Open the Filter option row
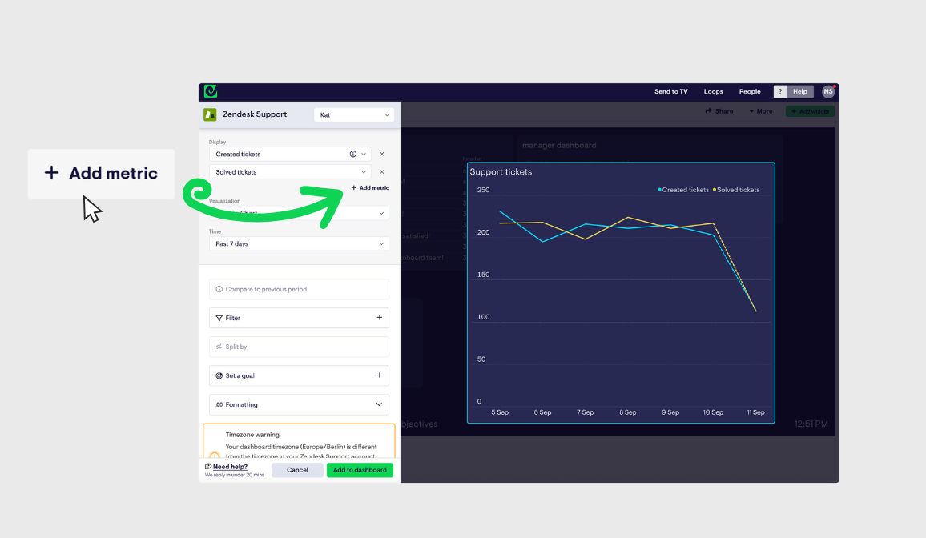Image resolution: width=926 pixels, height=538 pixels. coord(299,318)
